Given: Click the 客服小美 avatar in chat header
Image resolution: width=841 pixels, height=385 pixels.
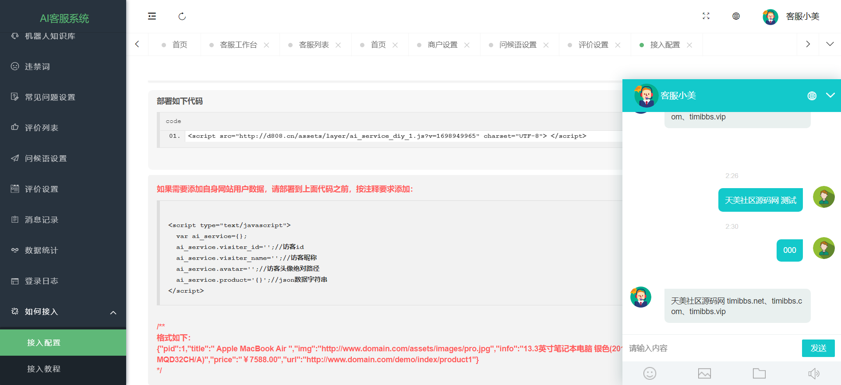Looking at the screenshot, I should click(646, 96).
